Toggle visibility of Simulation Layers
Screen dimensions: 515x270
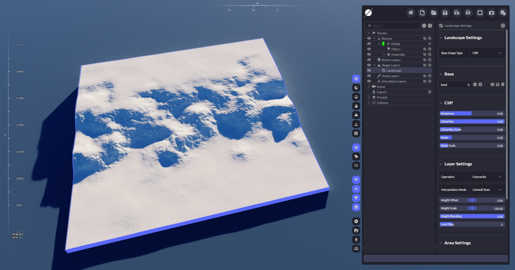369,81
